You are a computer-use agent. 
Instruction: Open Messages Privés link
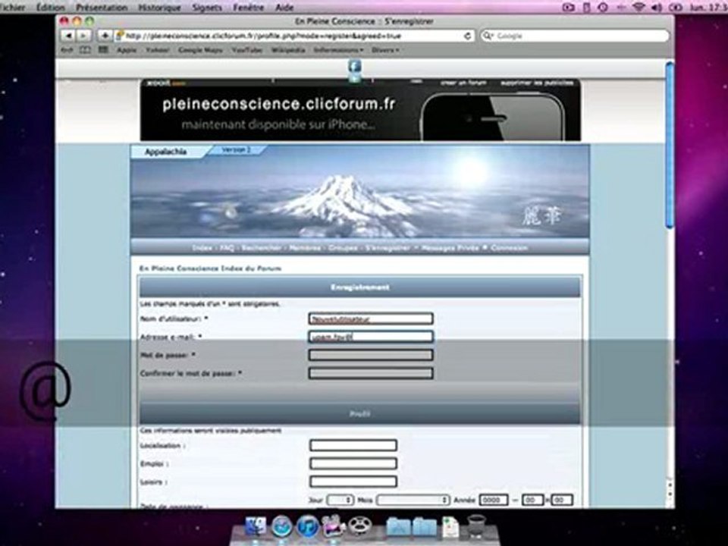click(x=450, y=248)
